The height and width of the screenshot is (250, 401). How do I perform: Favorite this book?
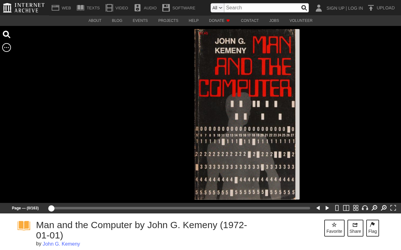334,228
